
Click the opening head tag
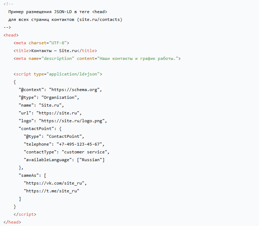[11, 35]
